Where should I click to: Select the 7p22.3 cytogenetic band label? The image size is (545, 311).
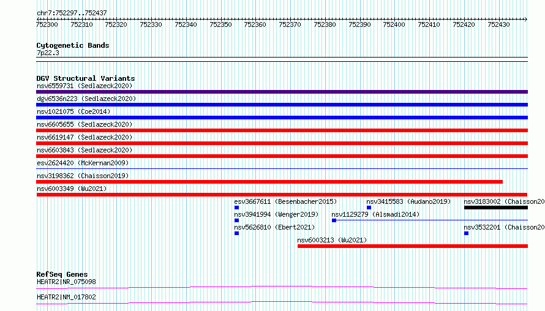click(48, 53)
